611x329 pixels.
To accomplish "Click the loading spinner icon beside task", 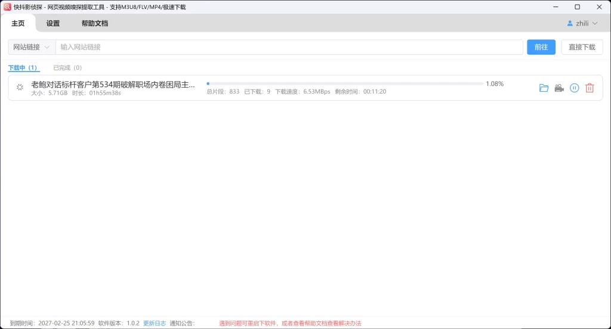I will click(20, 88).
